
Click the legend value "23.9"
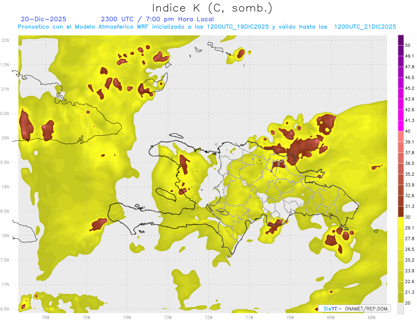410,271
